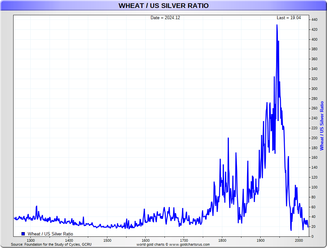
Task: Click the chart title 'WHEAT / US SILVER RATIO'
Action: click(163, 6)
